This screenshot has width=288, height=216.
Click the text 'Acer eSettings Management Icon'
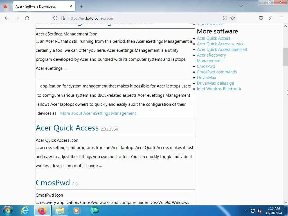click(66, 34)
